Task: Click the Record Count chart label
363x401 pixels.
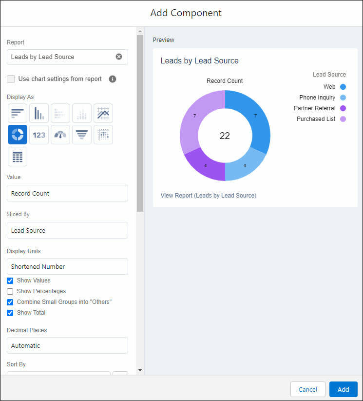Action: point(225,81)
